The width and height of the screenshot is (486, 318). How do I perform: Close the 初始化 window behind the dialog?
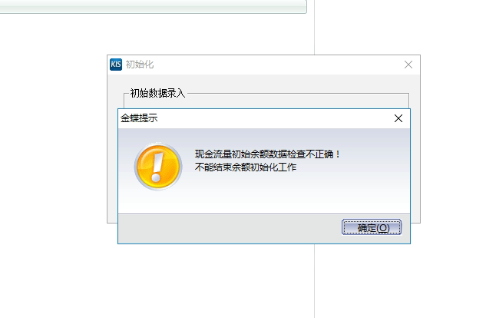pyautogui.click(x=408, y=65)
